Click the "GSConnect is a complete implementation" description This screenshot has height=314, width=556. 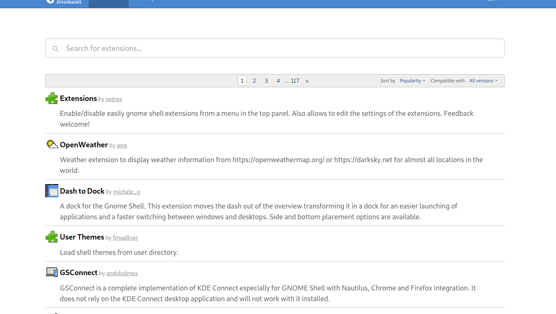[x=268, y=293]
